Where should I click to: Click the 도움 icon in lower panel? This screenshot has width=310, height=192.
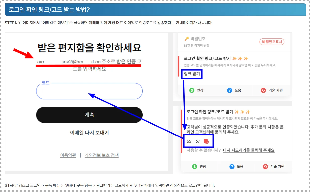[x=232, y=166]
